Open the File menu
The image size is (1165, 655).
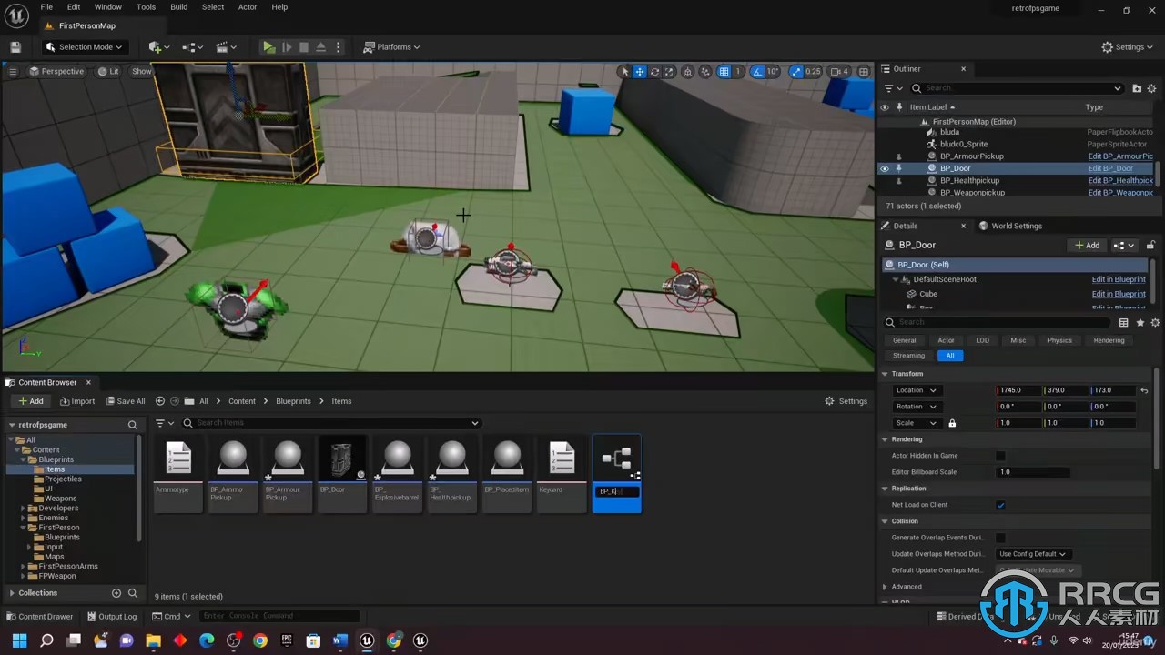(x=46, y=7)
